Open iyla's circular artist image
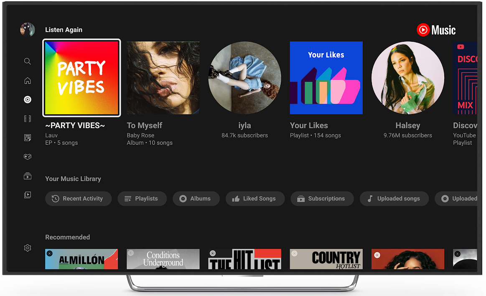 click(x=244, y=78)
